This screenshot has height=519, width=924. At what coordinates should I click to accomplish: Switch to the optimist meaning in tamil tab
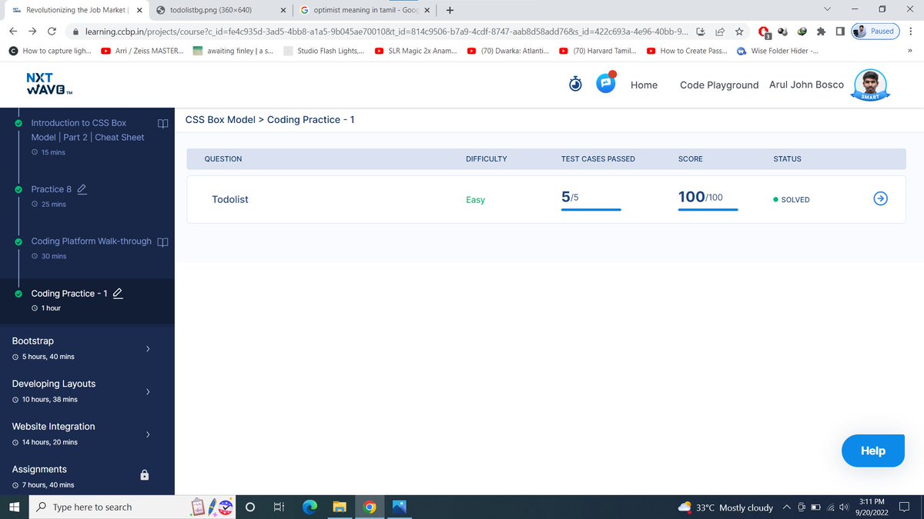(364, 10)
